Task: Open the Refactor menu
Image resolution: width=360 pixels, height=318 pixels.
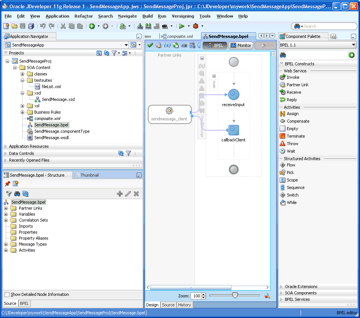Action: [x=83, y=16]
